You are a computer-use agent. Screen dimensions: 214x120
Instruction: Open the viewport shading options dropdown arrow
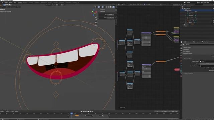(x=115, y=7)
